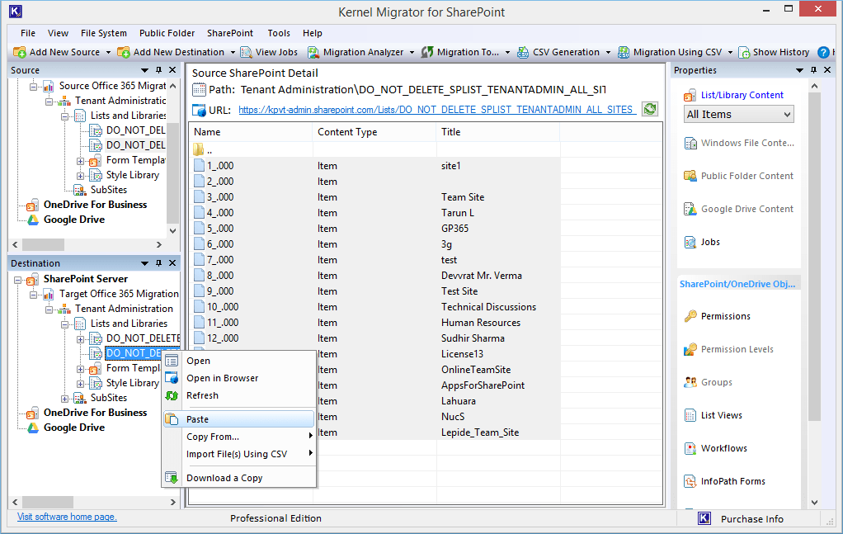Click the Jobs icon in Properties panel
This screenshot has width=843, height=534.
690,243
